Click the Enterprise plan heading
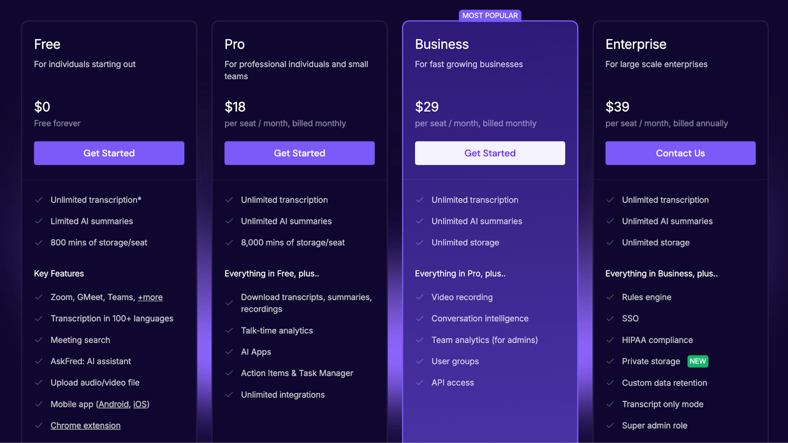Viewport: 788px width, 443px height. 636,44
